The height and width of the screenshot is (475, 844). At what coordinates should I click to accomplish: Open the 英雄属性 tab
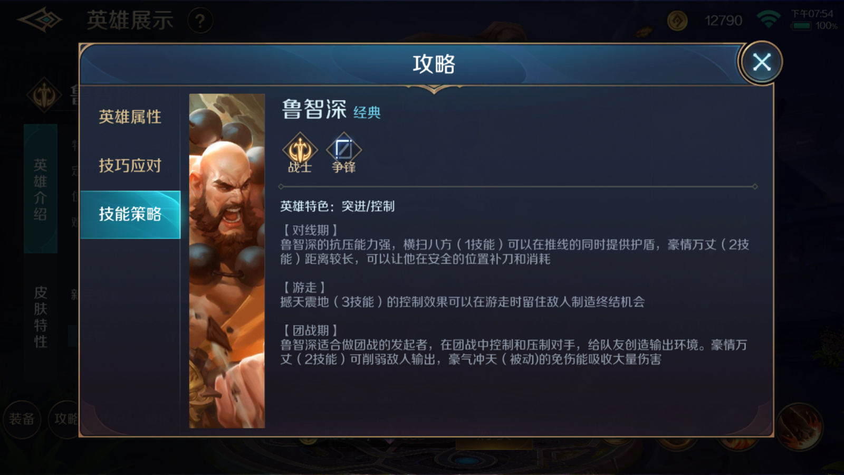tap(130, 117)
